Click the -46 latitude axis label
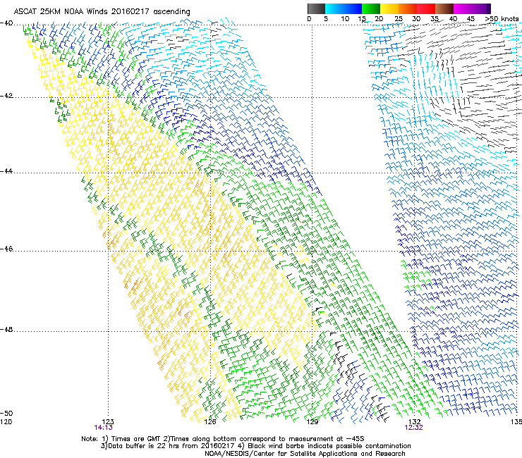This screenshot has width=522, height=458. tap(6, 249)
